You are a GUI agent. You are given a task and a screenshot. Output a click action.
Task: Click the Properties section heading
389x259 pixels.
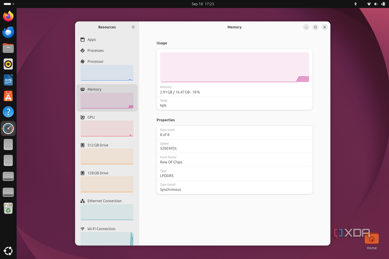tap(166, 120)
